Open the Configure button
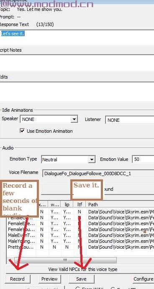This screenshot has width=154, height=289. (143, 279)
